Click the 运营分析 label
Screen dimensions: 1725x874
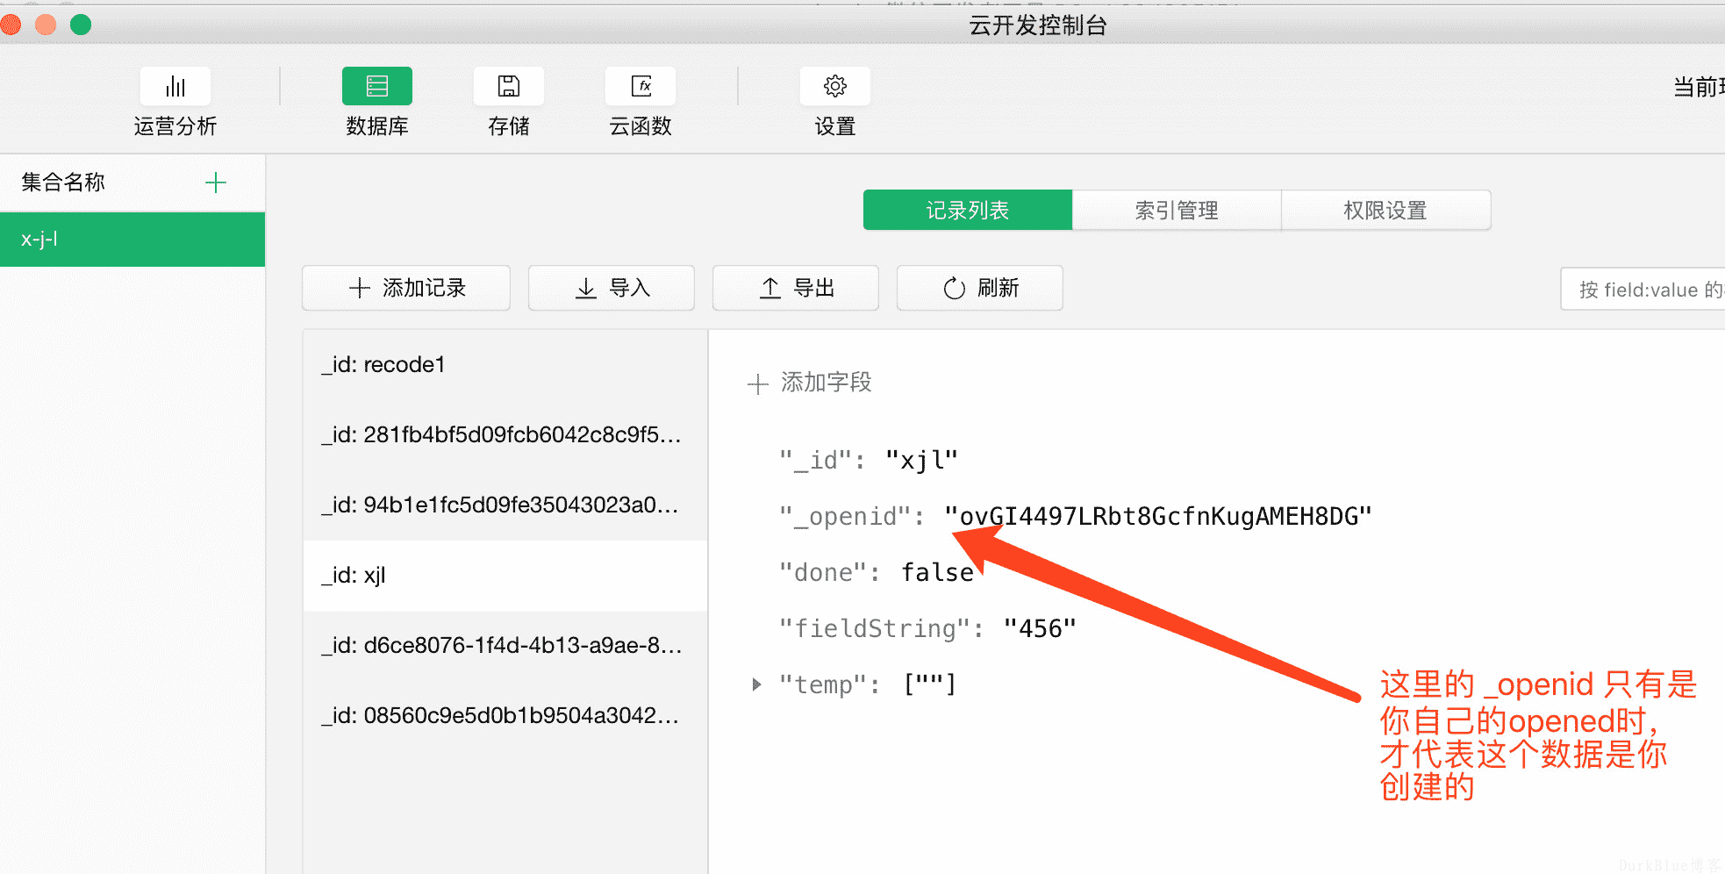coord(175,126)
